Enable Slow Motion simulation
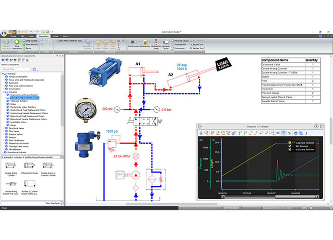333x240 pixels. tap(30, 44)
